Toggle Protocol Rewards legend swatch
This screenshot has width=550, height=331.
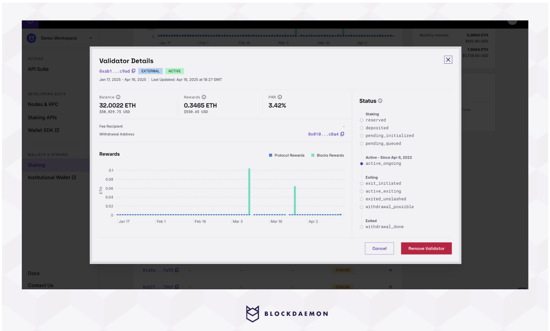point(271,155)
